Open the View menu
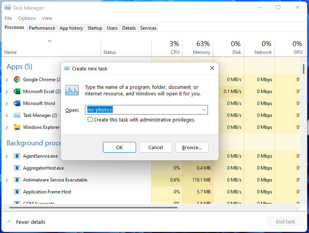This screenshot has height=233, width=309. pos(47,18)
